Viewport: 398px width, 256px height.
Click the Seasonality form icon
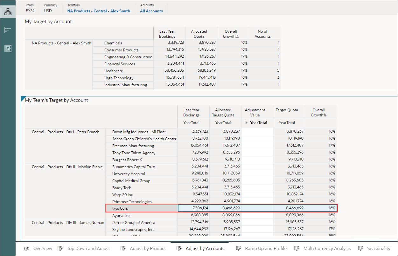point(361,248)
